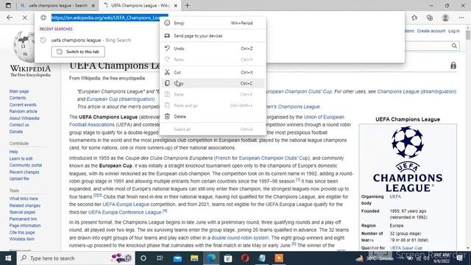Switch to the uefa champions league search tab
This screenshot has width=471, height=265.
click(x=58, y=5)
